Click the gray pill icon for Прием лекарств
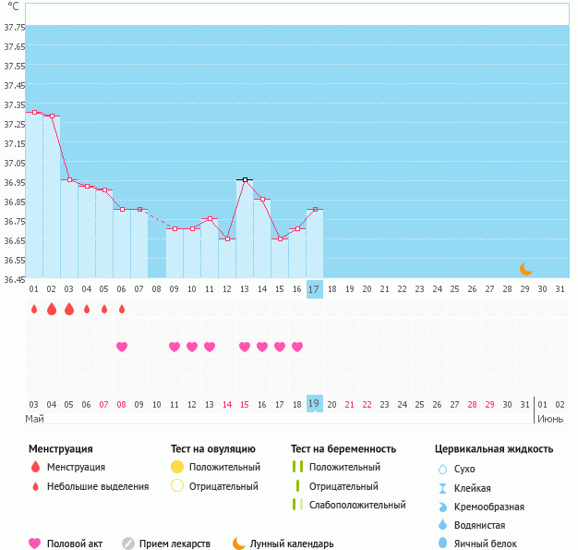The height and width of the screenshot is (550, 578). pyautogui.click(x=128, y=544)
